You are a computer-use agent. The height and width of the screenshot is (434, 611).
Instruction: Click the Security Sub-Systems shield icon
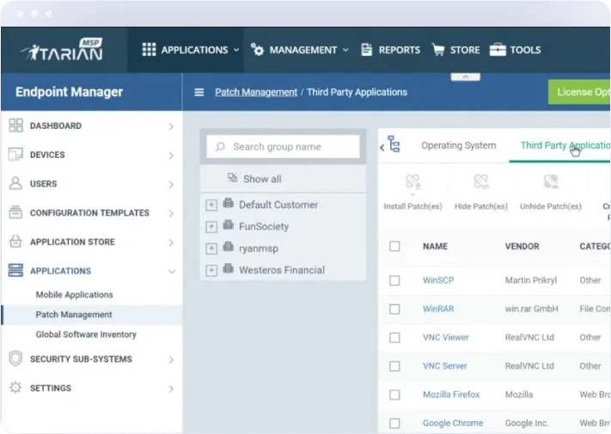click(x=15, y=358)
